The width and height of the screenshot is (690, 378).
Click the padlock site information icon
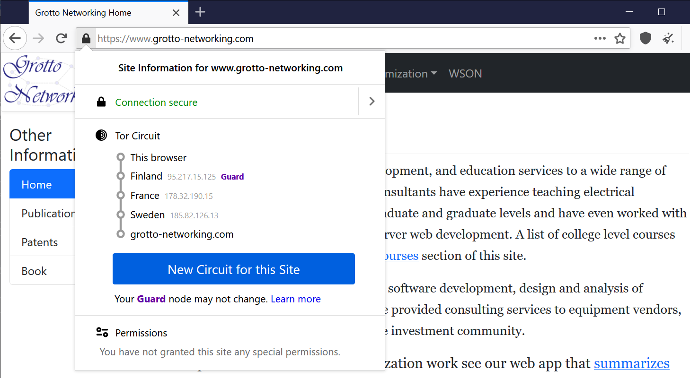pos(86,39)
